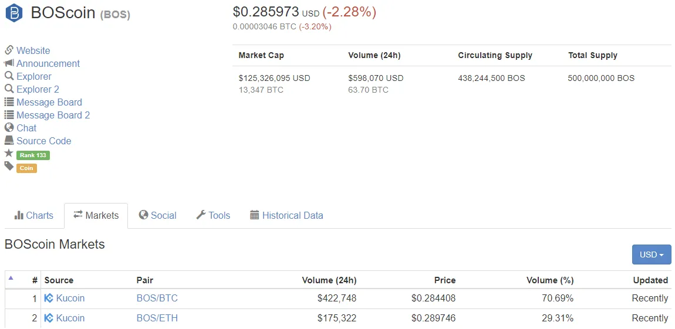
Task: Open the Message Board link
Action: click(49, 102)
